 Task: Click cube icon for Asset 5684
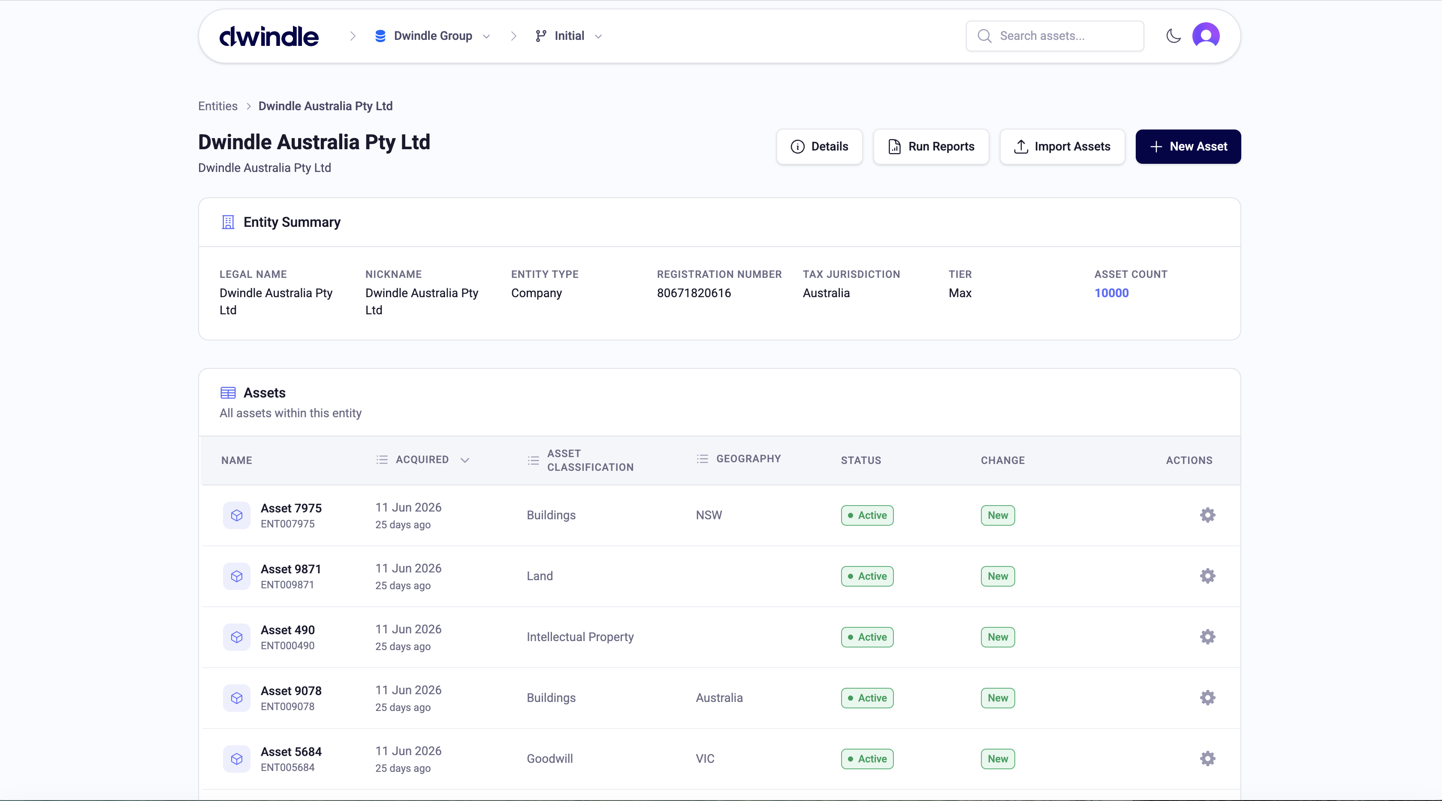(237, 759)
